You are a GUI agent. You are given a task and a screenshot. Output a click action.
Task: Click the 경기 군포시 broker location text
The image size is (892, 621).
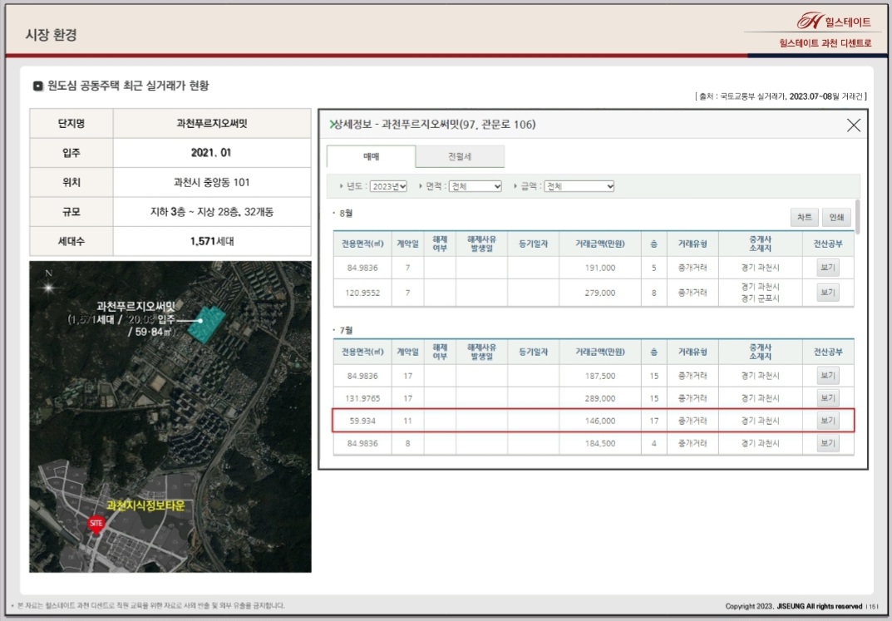760,298
